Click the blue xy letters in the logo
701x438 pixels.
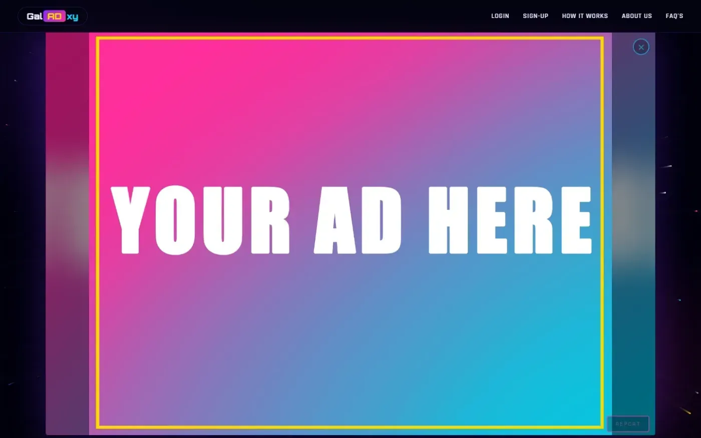coord(73,17)
